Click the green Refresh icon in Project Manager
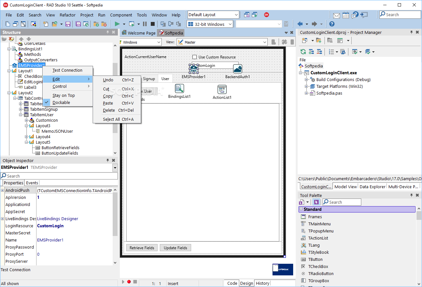This screenshot has width=422, height=287. (x=303, y=52)
